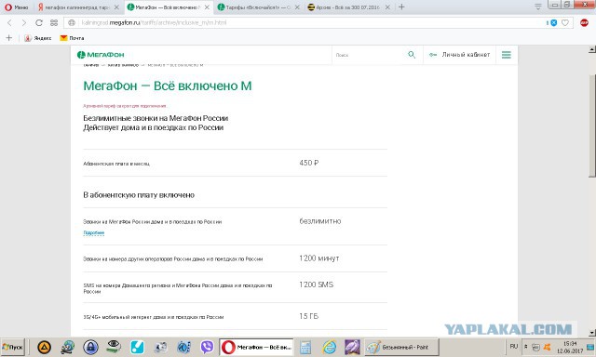Switch to Opera МегаФон taskbar window
Viewport: 596px width, 357px height.
256,347
